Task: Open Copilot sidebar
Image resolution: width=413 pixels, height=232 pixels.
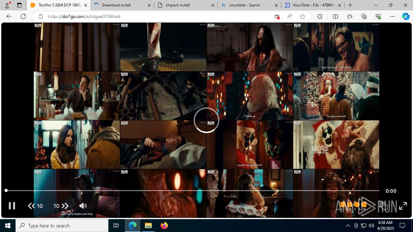Action: [x=406, y=16]
